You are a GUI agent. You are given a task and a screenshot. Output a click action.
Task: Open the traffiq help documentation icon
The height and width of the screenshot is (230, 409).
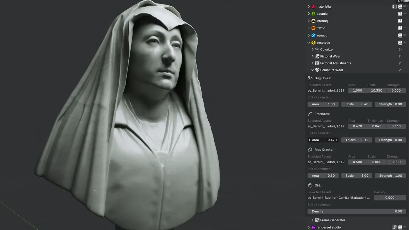[400, 28]
